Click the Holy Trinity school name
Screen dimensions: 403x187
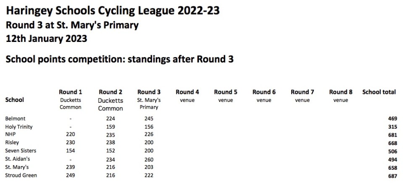[x=18, y=127]
